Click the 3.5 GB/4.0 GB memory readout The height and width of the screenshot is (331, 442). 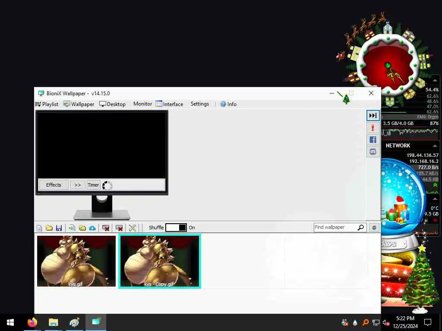pyautogui.click(x=398, y=123)
